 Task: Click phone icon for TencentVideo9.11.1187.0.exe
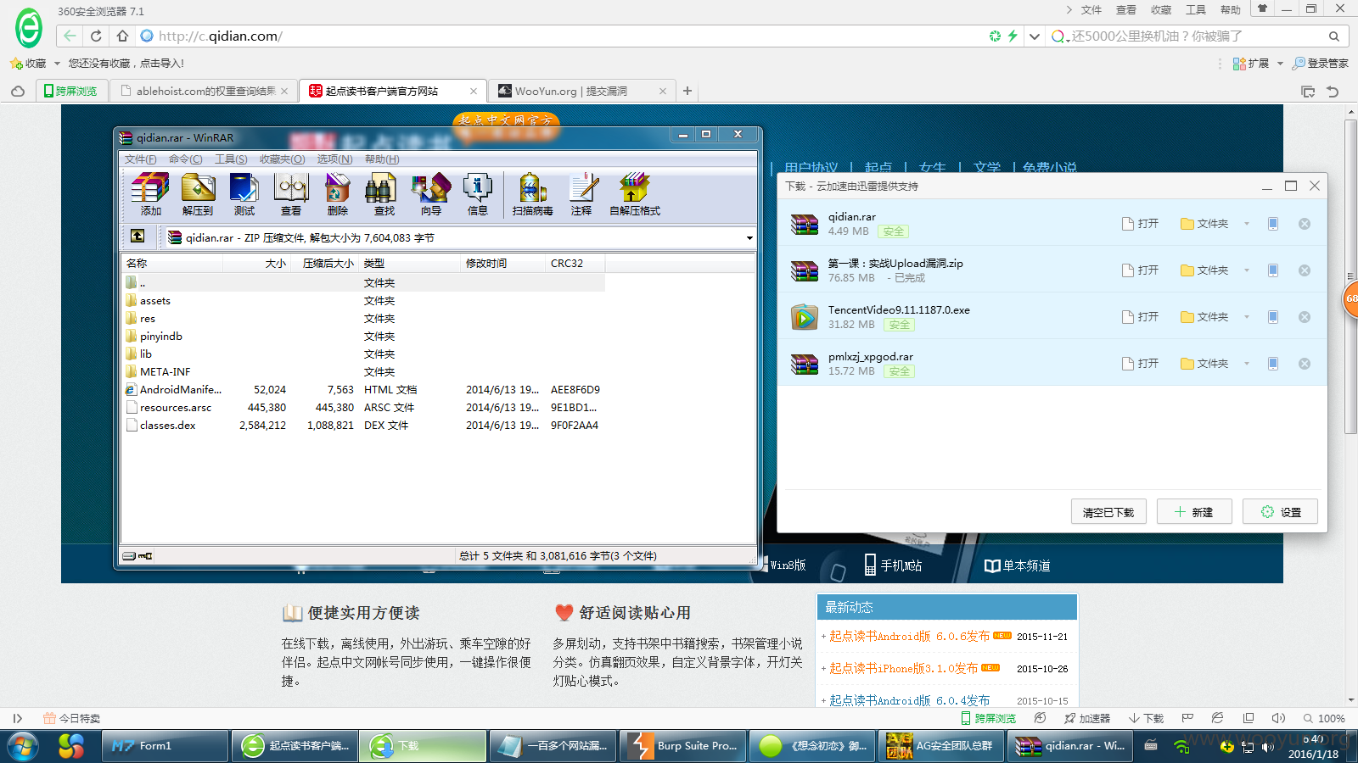click(1273, 317)
